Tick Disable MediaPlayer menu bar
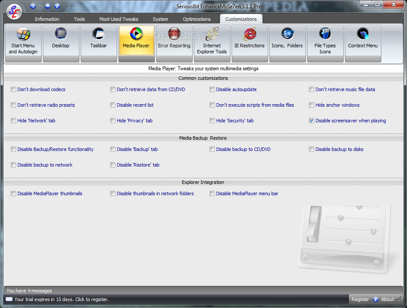 tap(212, 193)
